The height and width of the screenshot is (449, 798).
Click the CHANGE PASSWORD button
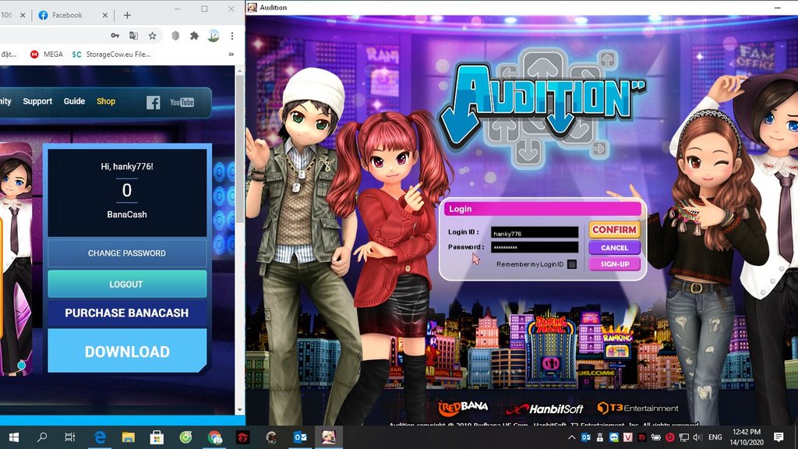click(127, 253)
